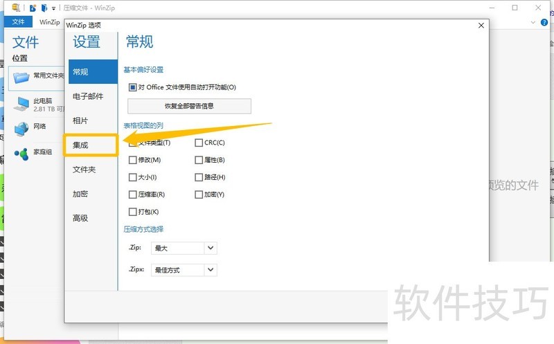Expand the .Zip compression method dropdown
The width and height of the screenshot is (554, 344).
[x=211, y=248]
